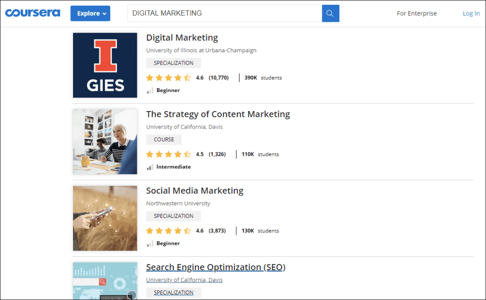This screenshot has width=486, height=300.
Task: Click the star rating for Digital Marketing
Action: [168, 78]
